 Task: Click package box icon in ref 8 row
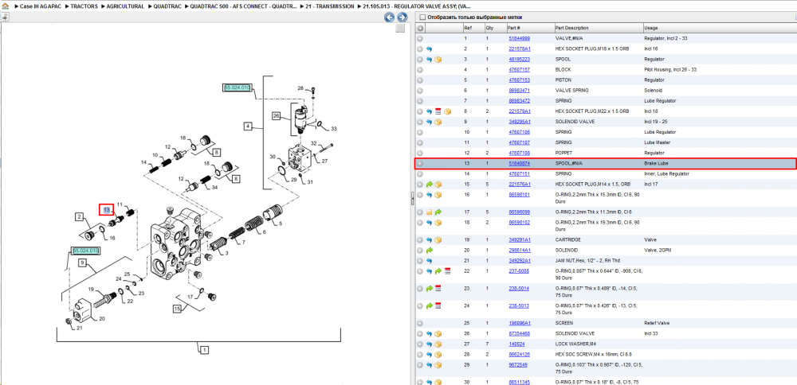coord(447,111)
